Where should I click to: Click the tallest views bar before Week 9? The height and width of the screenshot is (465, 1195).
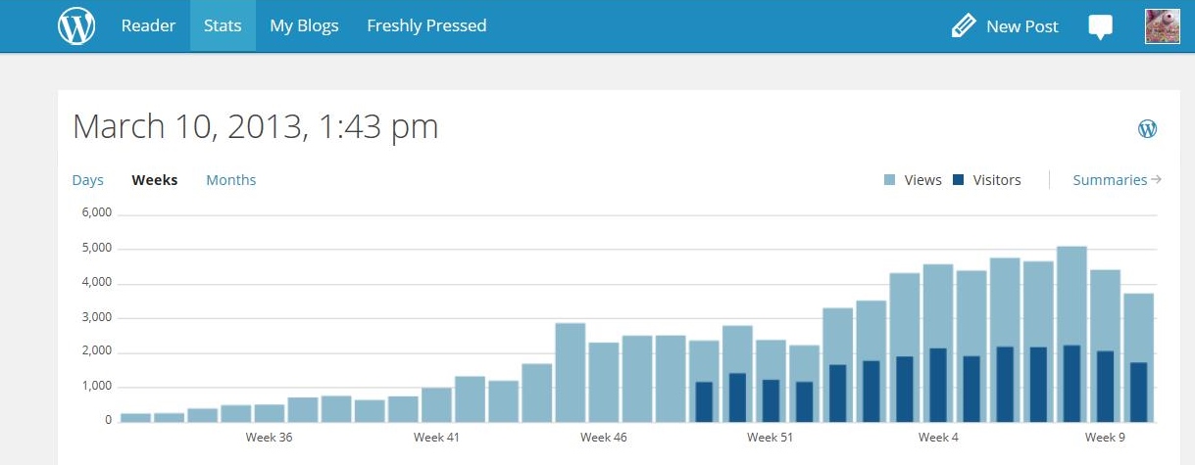1071,294
